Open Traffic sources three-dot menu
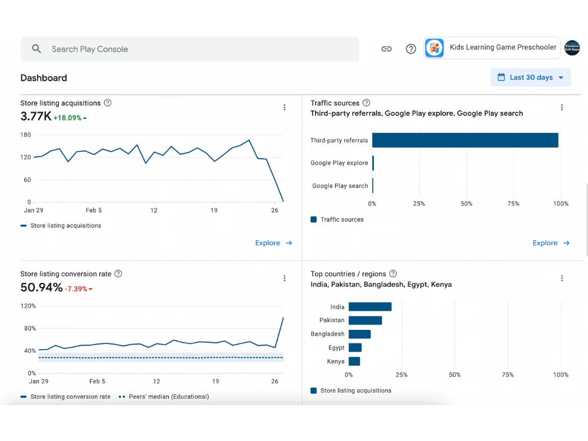Screen dimensions: 588x441 pyautogui.click(x=562, y=108)
